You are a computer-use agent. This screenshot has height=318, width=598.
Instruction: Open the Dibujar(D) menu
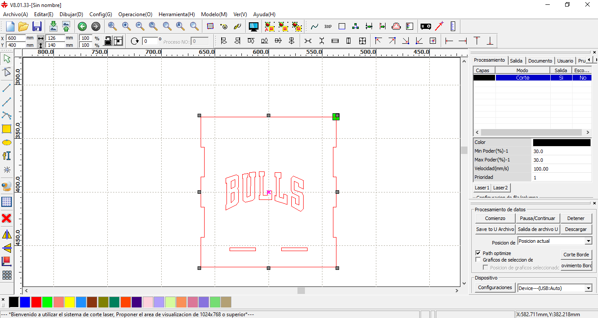point(71,14)
